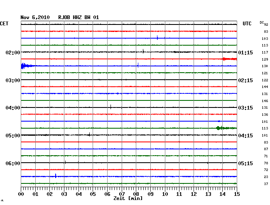Click the 04:15 UTC time label
Viewport: 270px width, 205px height.
245,136
